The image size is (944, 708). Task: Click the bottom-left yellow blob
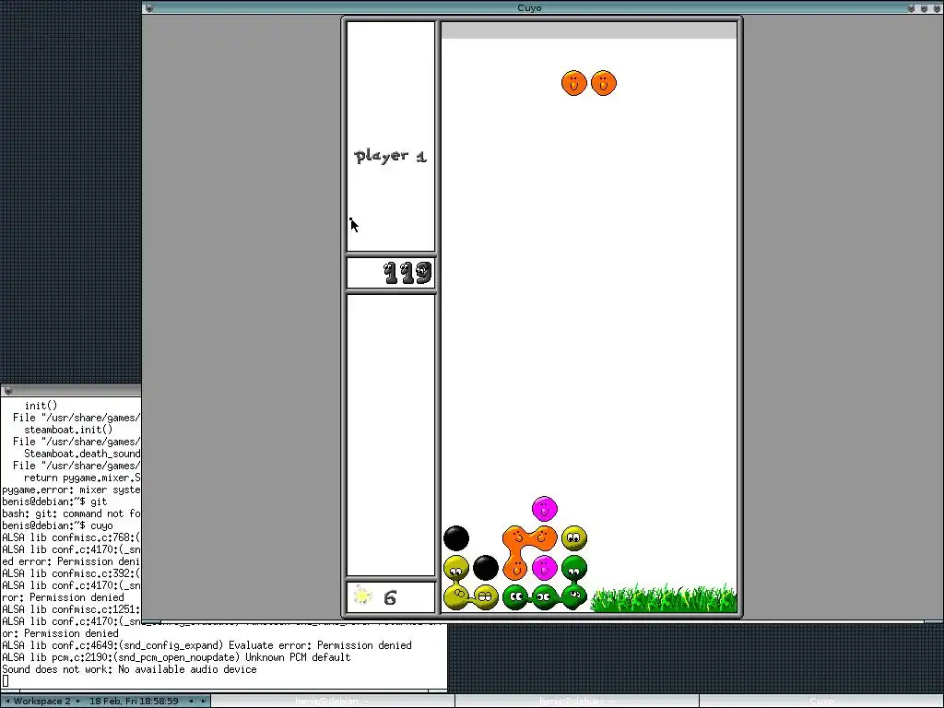456,597
